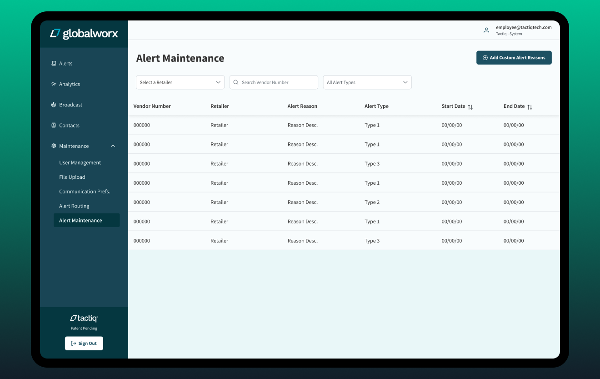Click the Tactiq - System label
600x379 pixels.
509,34
